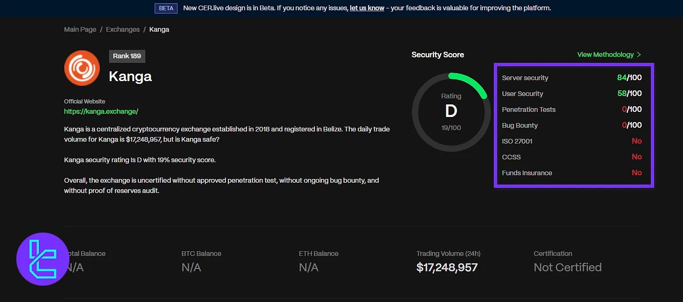Click the $17,248,957 trading volume figure
The image size is (683, 302).
coord(447,268)
